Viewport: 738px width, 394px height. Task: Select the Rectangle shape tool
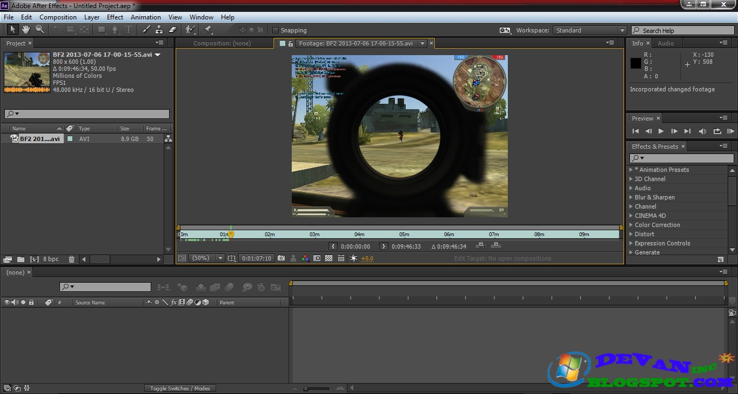[x=102, y=30]
